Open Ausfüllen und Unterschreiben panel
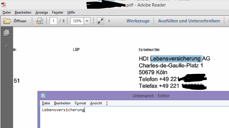The height and width of the screenshot is (128, 229). pos(189,21)
